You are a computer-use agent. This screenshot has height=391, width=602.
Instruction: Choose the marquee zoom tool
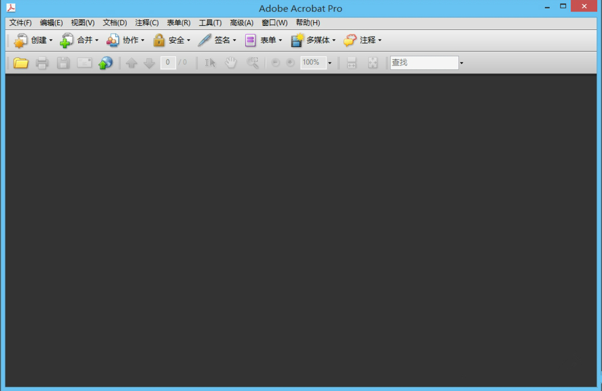tap(252, 63)
